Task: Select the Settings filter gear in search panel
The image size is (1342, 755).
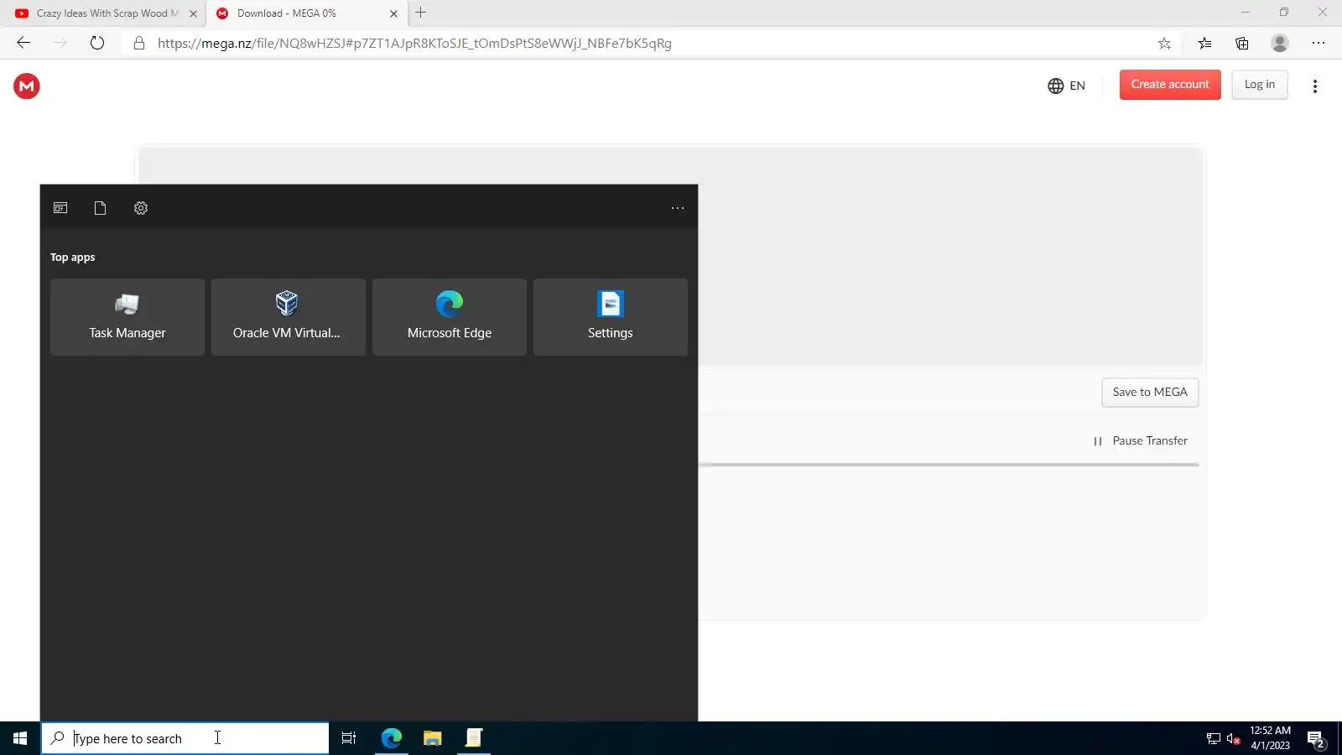Action: 141,208
